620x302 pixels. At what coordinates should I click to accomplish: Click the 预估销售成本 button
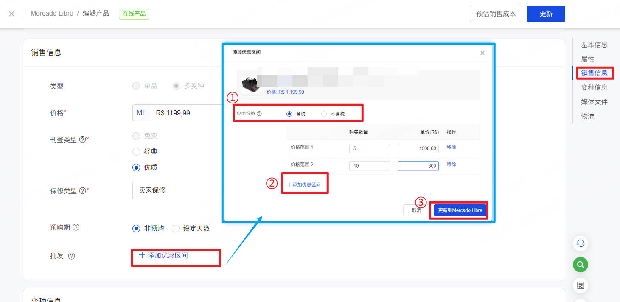[x=496, y=14]
